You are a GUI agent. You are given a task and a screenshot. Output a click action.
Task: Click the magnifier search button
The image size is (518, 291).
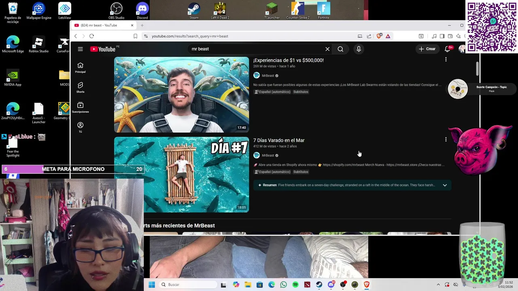tap(340, 49)
